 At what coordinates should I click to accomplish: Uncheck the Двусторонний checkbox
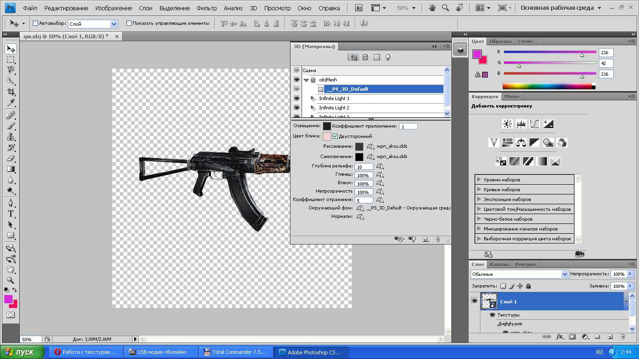pos(335,136)
